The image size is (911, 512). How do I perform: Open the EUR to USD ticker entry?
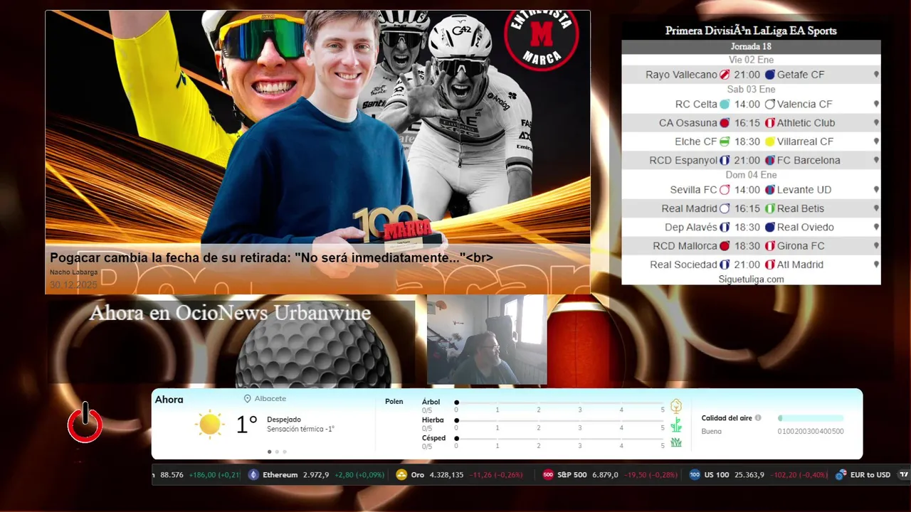pos(863,475)
